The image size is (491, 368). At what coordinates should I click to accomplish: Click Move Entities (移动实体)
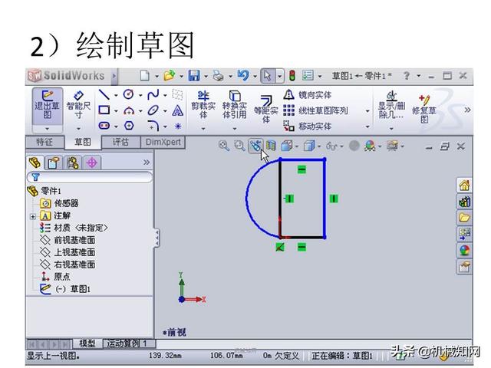tap(308, 126)
